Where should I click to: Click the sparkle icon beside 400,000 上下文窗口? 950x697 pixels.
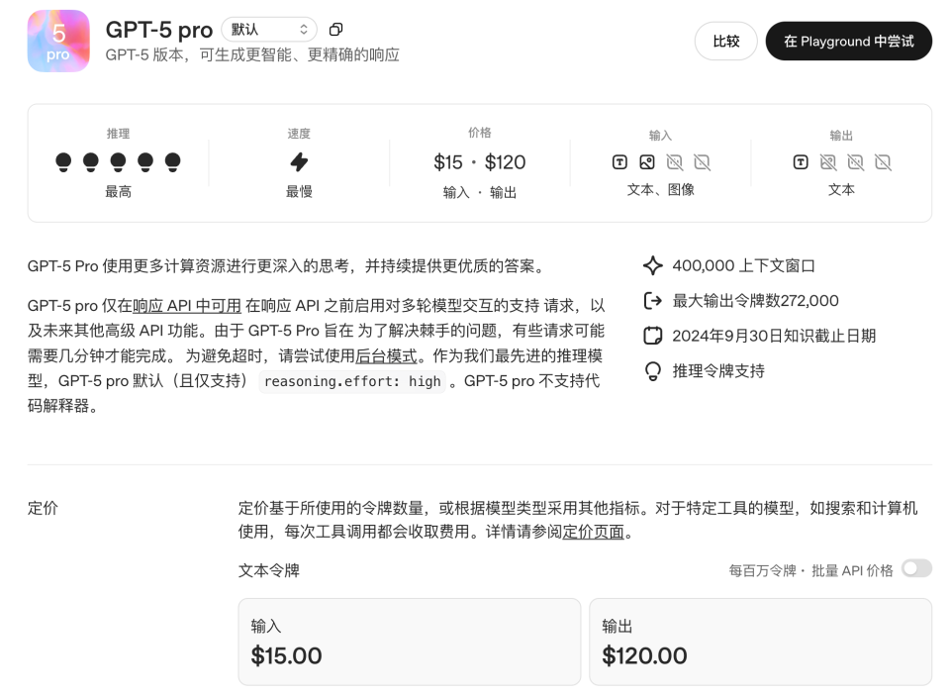point(652,265)
